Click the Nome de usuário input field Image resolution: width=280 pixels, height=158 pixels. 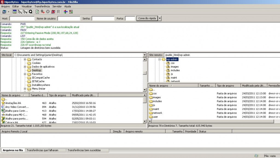click(69, 18)
